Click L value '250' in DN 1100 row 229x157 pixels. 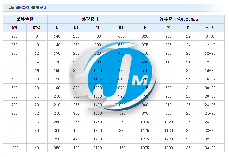[57, 139]
